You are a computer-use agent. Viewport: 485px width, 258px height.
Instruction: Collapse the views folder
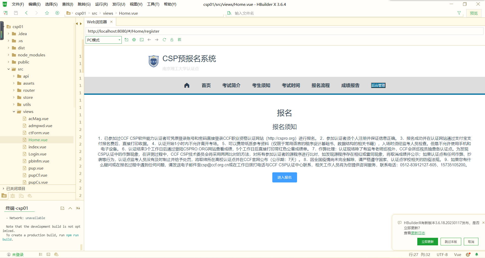tap(14, 111)
